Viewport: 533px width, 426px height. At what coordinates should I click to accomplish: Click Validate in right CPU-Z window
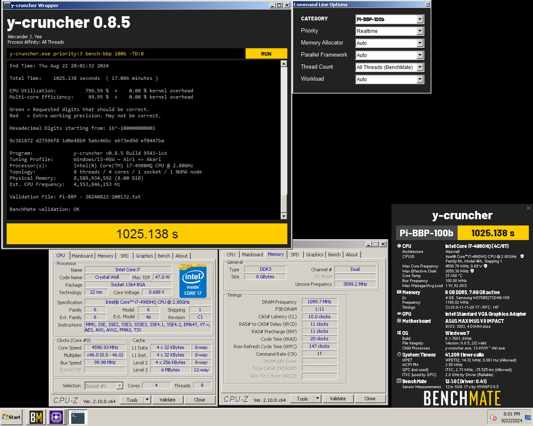(338, 399)
